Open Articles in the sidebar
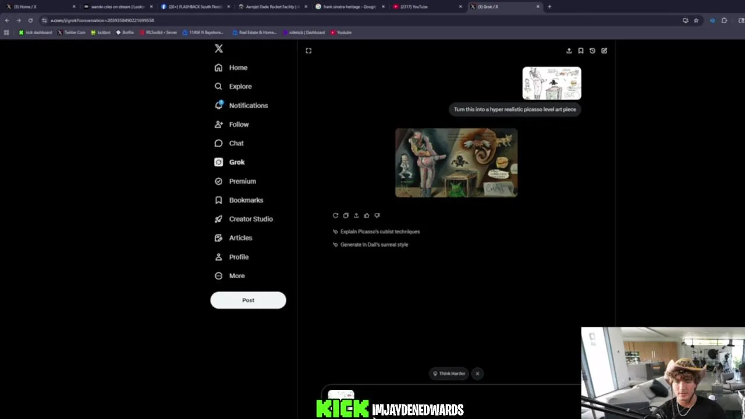Viewport: 745px width, 419px height. pyautogui.click(x=233, y=238)
